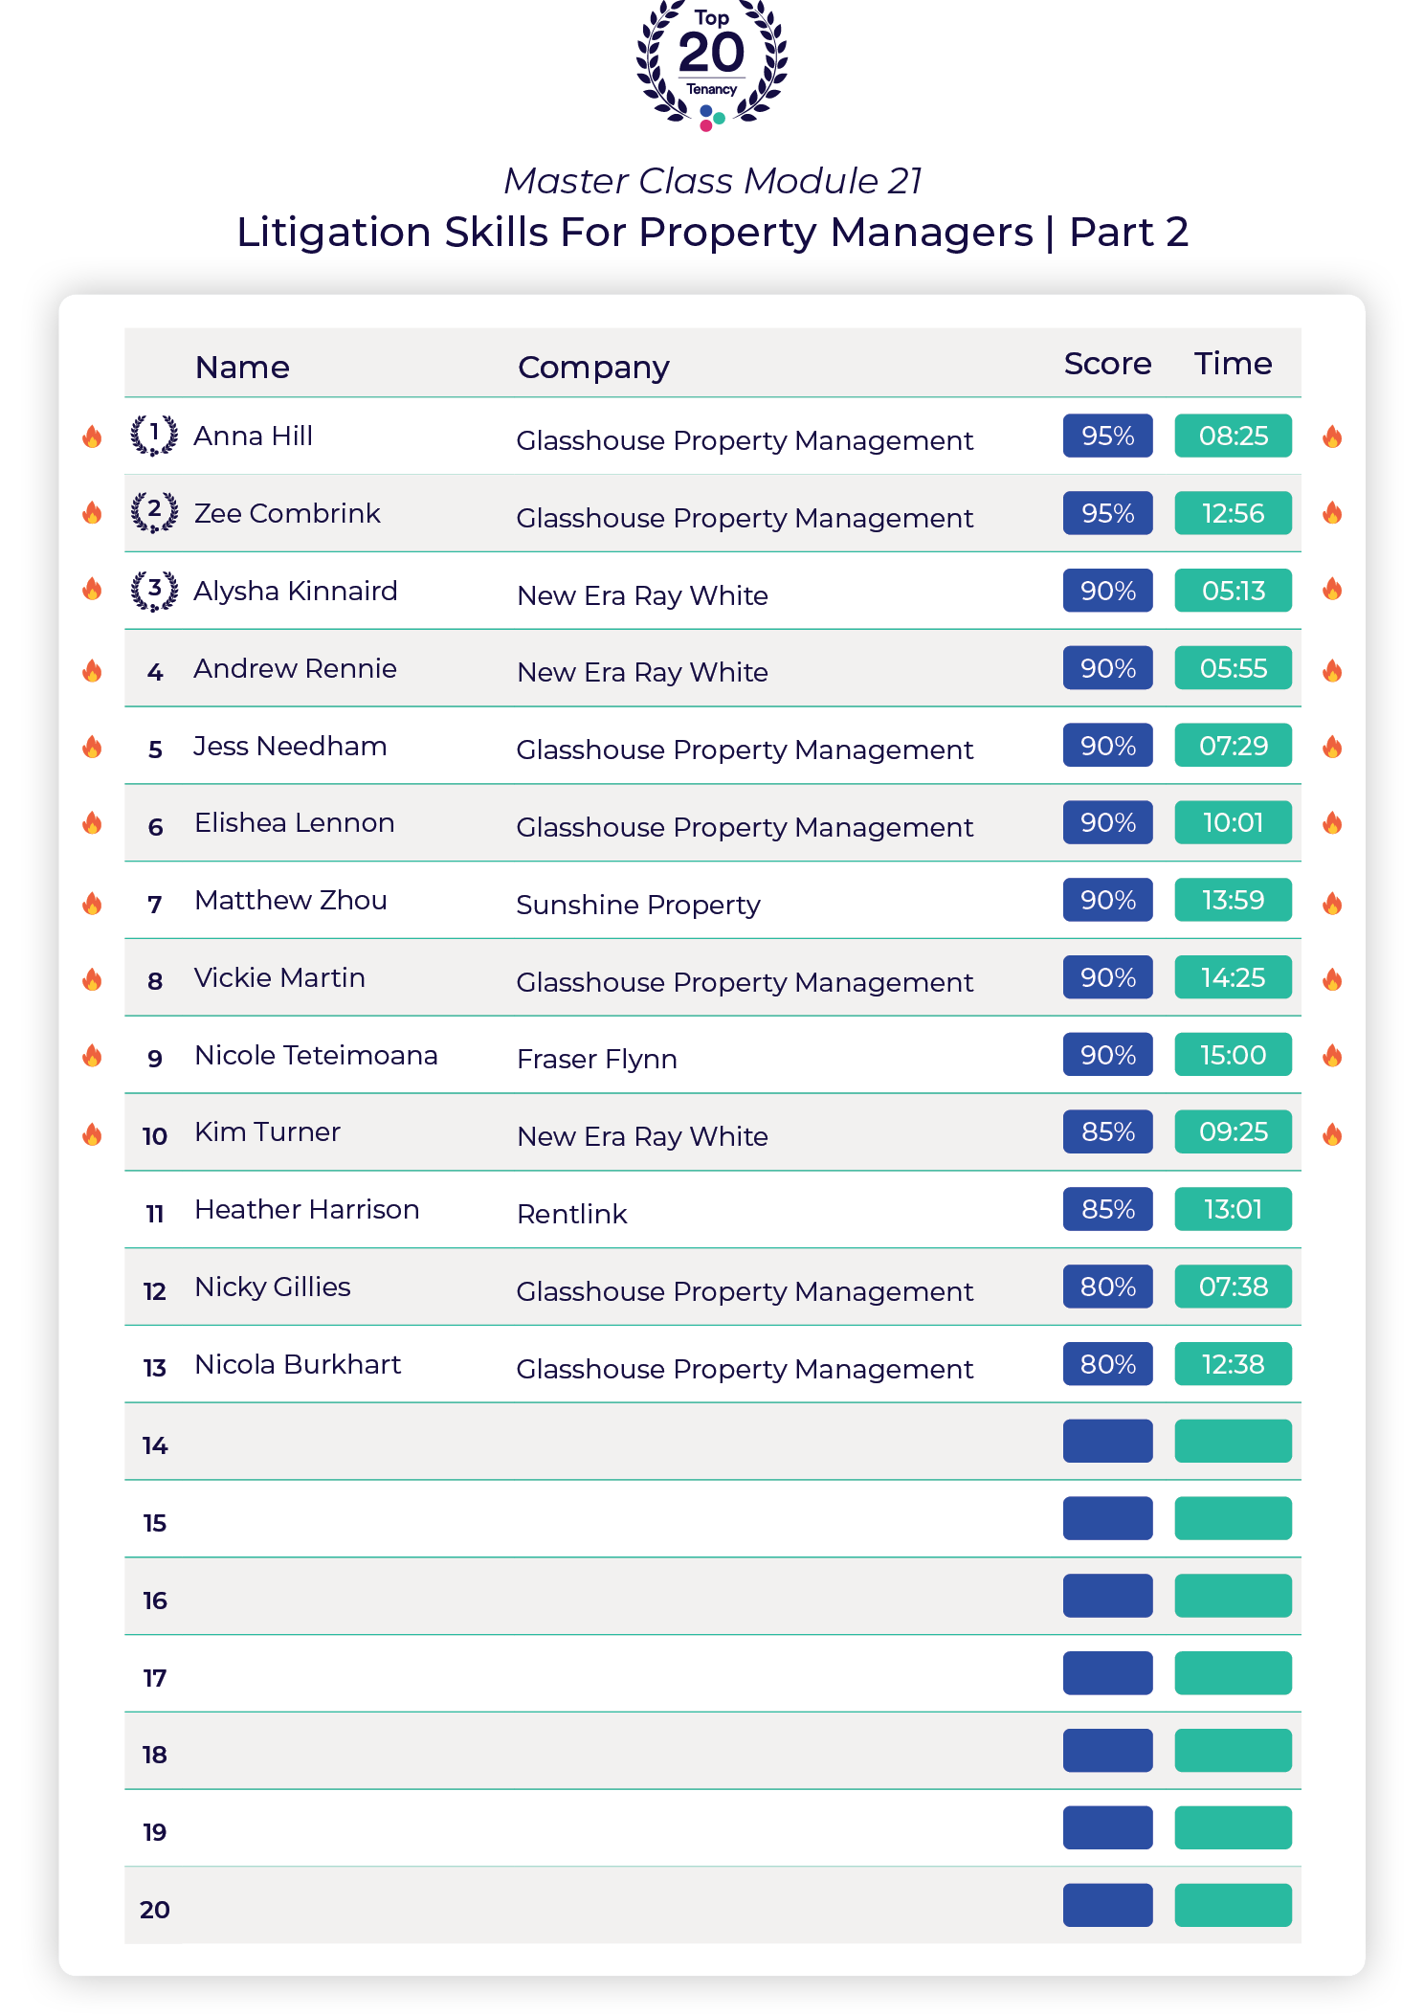Select the name Nicole Teteimoana
Screen dimensions: 1424x2015
coord(316,1056)
